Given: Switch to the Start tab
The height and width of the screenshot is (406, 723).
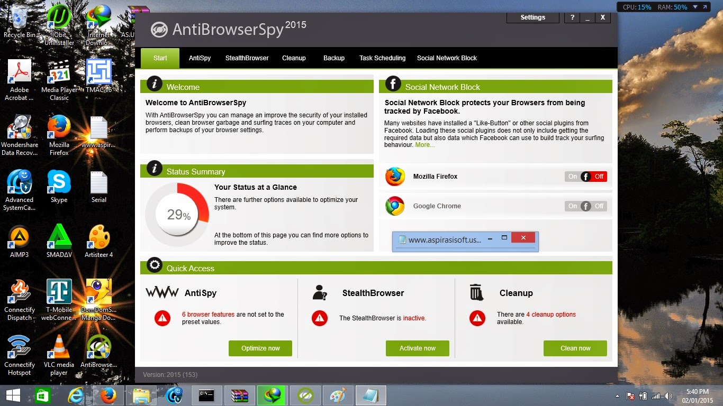Looking at the screenshot, I should pyautogui.click(x=160, y=58).
